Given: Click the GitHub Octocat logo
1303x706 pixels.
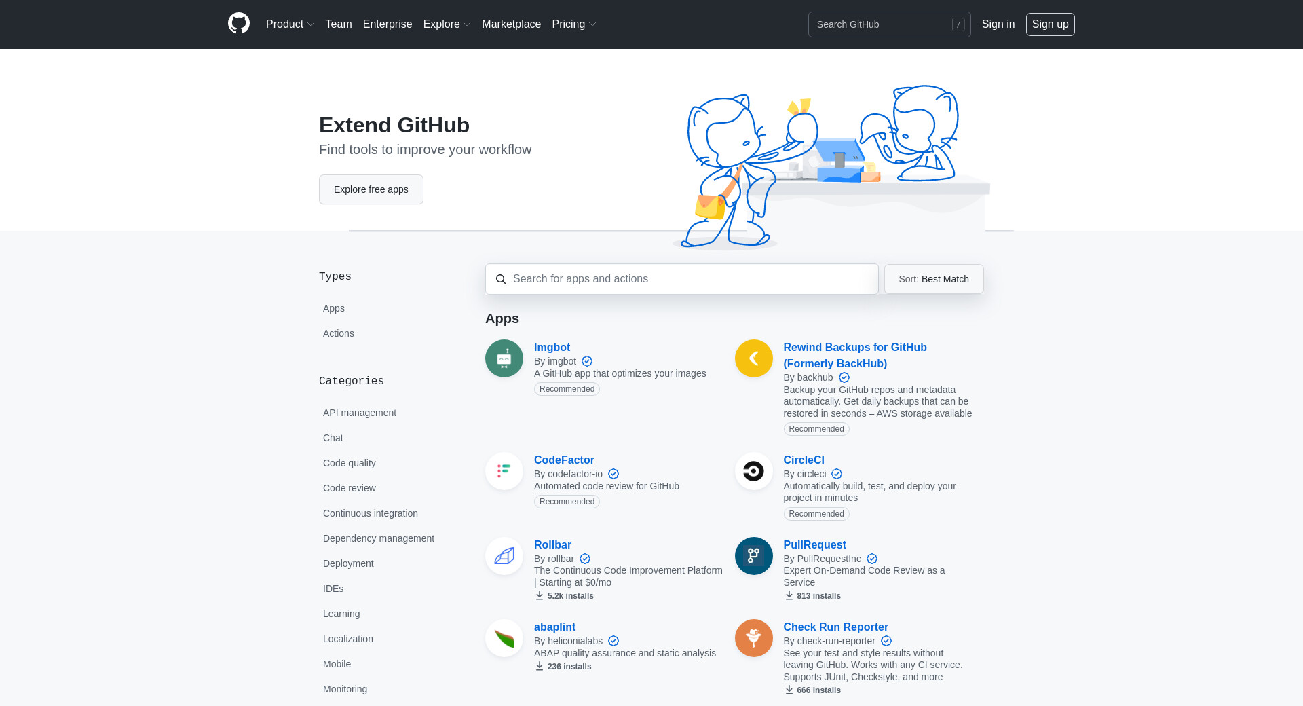Looking at the screenshot, I should pyautogui.click(x=239, y=24).
